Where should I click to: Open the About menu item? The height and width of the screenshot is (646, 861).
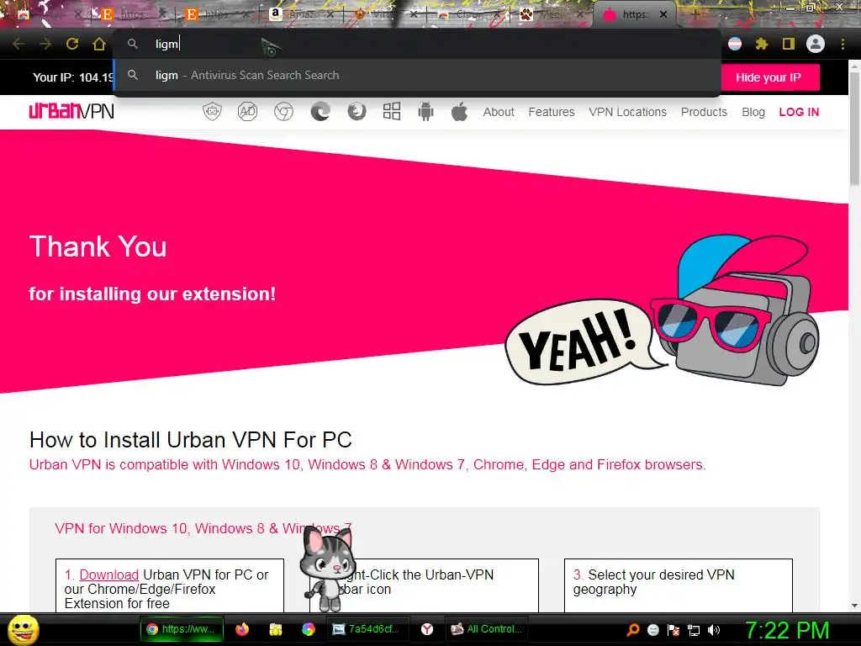[x=499, y=112]
